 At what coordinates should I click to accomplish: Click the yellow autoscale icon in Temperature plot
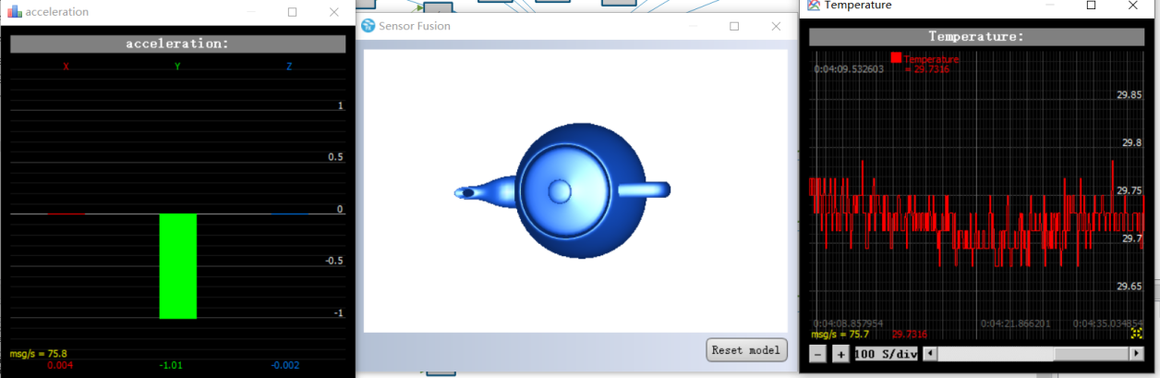pos(1137,335)
